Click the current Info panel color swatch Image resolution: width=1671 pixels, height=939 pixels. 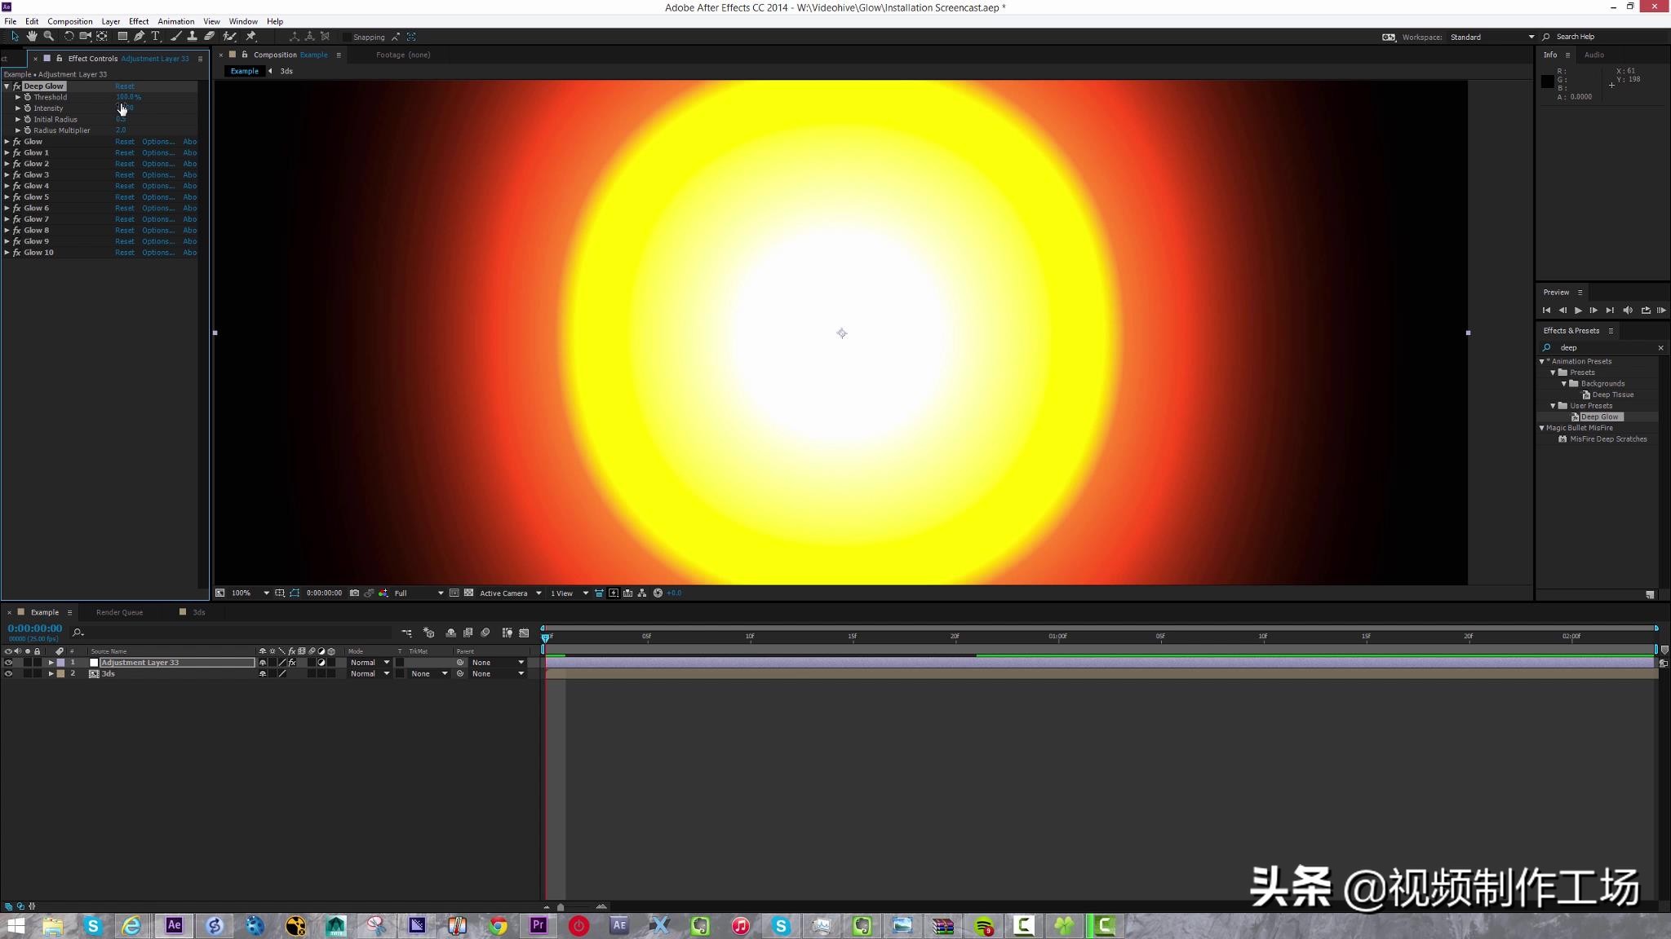[x=1547, y=81]
